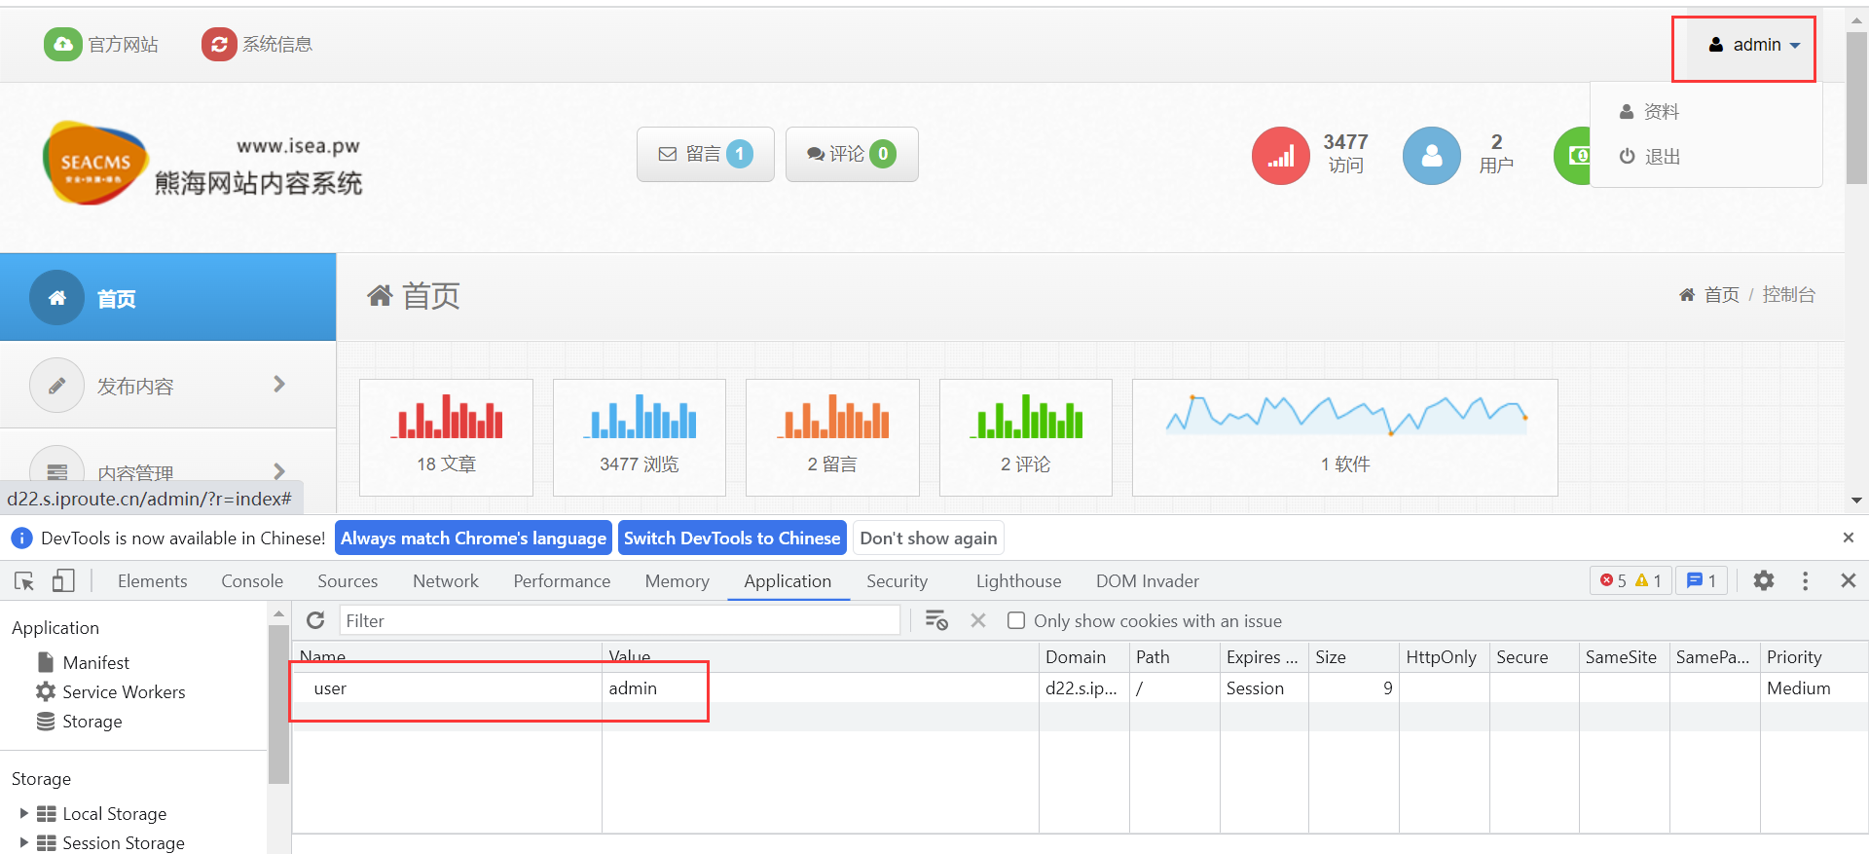Click the green official website cloud icon
Image resolution: width=1869 pixels, height=854 pixels.
pyautogui.click(x=63, y=44)
